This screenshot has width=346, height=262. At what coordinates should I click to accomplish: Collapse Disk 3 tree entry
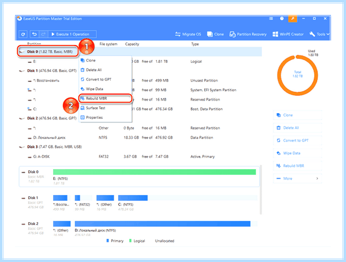22,147
